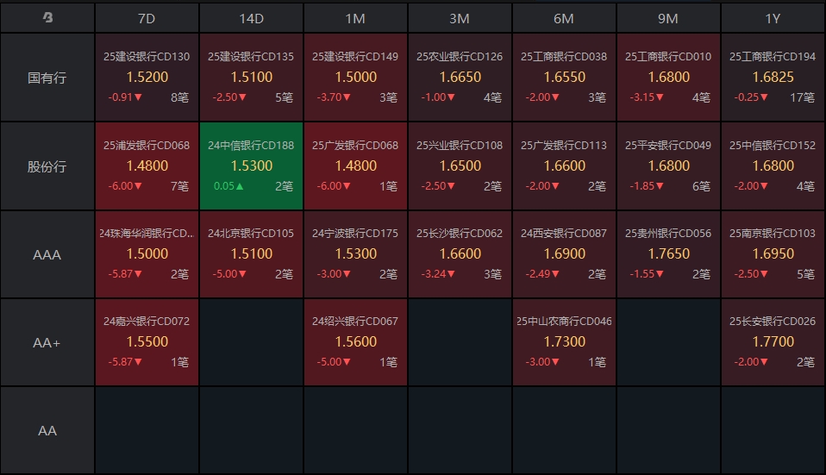
Task: Click the 0.05 up change indicator
Action: pos(228,186)
